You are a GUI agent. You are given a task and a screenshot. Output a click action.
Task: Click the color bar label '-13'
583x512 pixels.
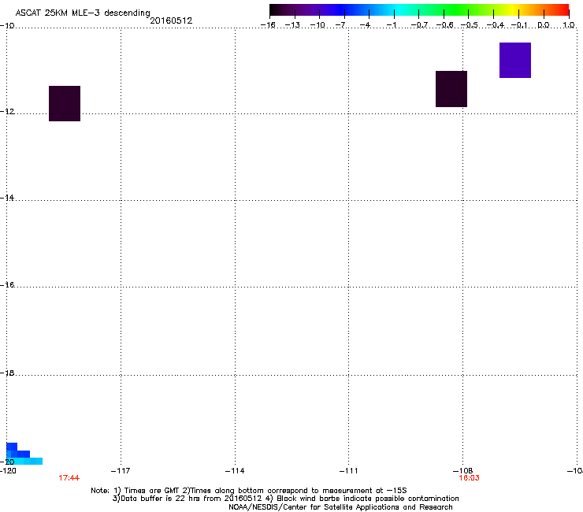pyautogui.click(x=292, y=25)
